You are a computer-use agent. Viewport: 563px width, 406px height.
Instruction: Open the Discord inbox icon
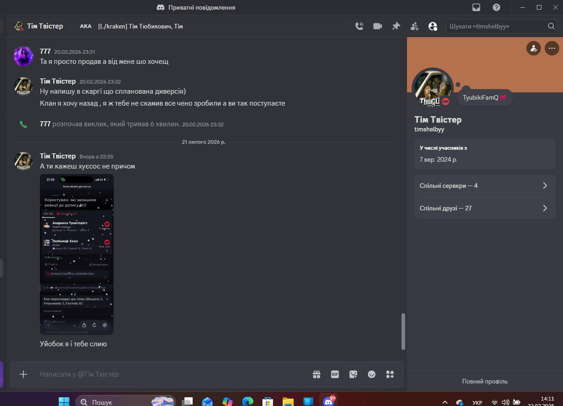click(x=476, y=7)
